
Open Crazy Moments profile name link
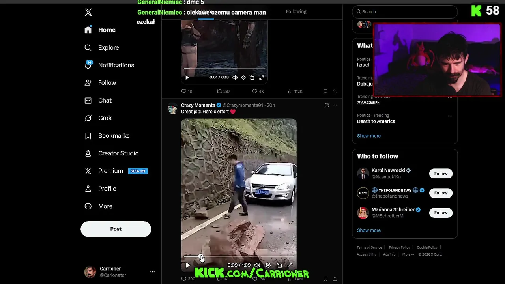coord(198,105)
